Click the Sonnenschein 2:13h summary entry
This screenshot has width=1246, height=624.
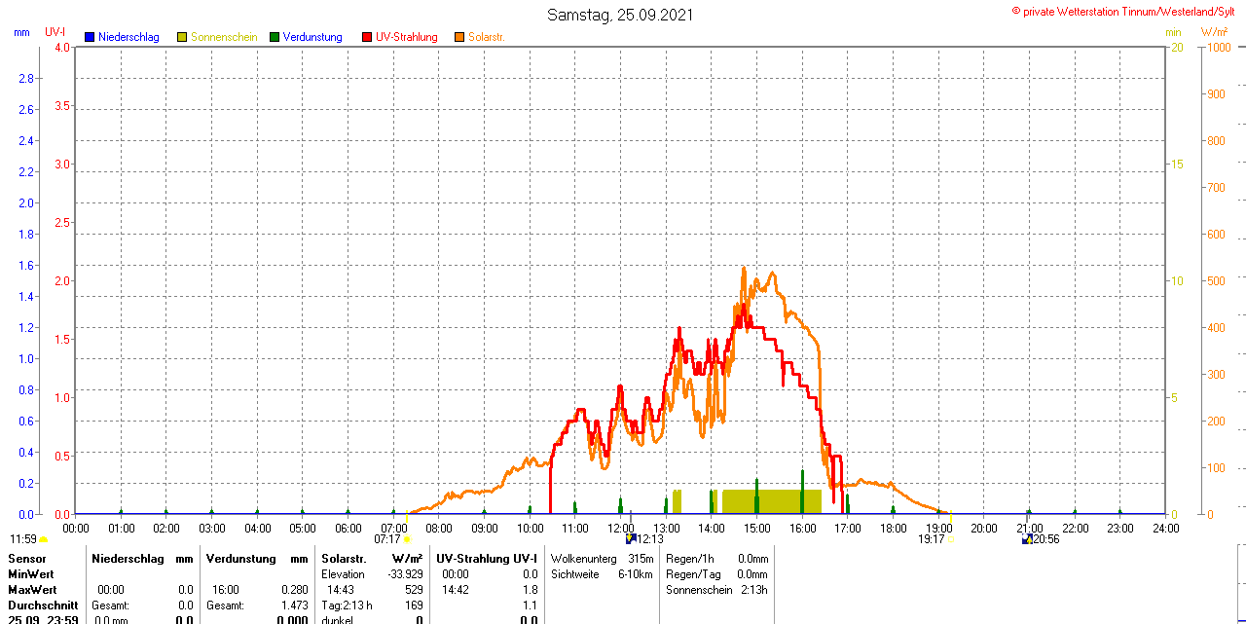(x=716, y=590)
